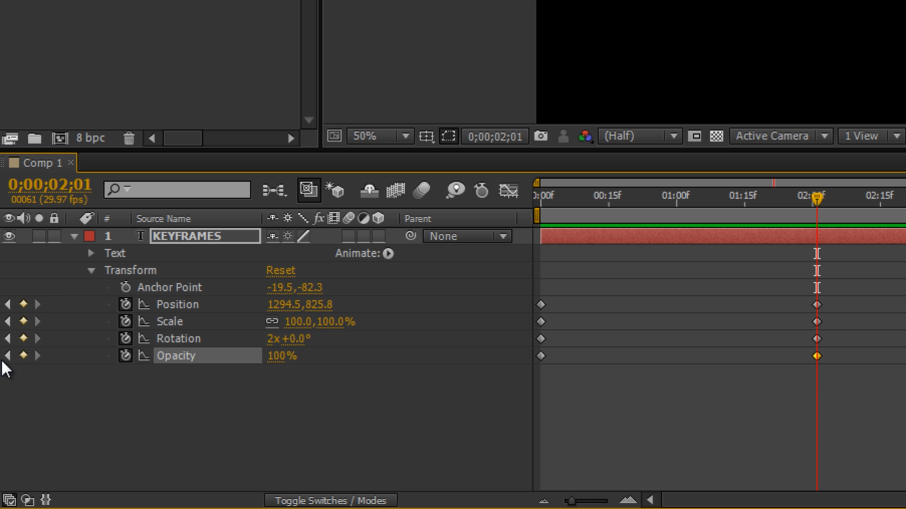Collapse the Transform property group
Viewport: 906px width, 509px height.
click(91, 270)
